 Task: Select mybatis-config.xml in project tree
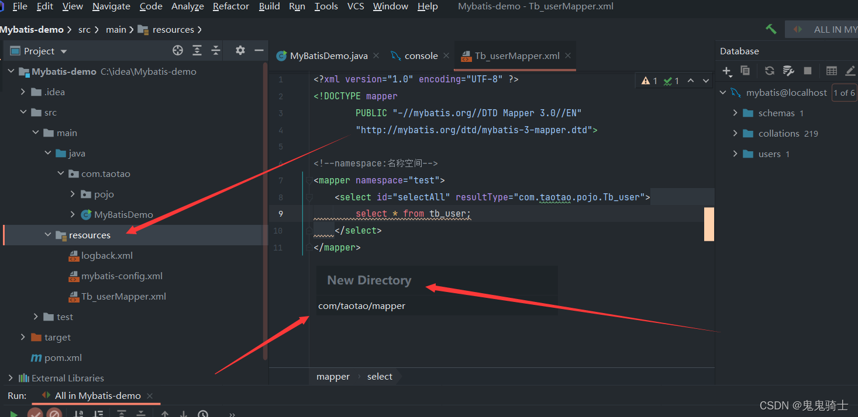click(122, 276)
